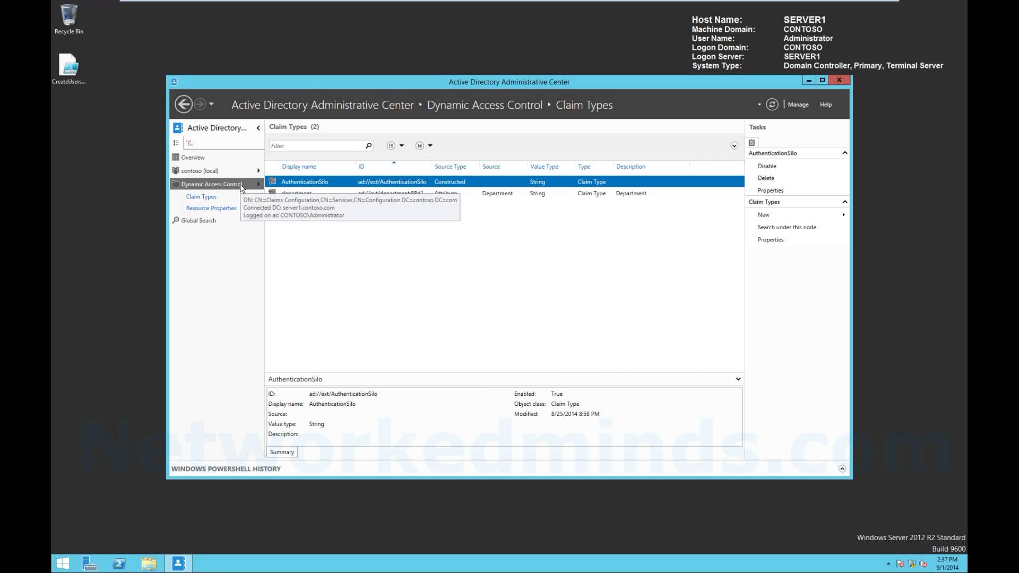The width and height of the screenshot is (1019, 573).
Task: Click Claim Types breadcrumb in header
Action: coord(584,105)
